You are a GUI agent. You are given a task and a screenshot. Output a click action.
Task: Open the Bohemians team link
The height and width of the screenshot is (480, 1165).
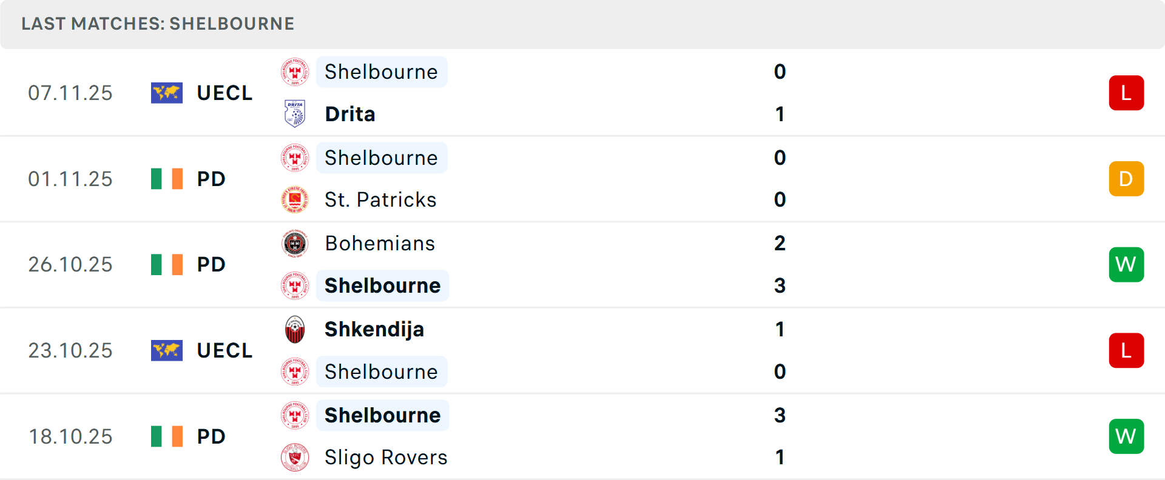tap(380, 244)
